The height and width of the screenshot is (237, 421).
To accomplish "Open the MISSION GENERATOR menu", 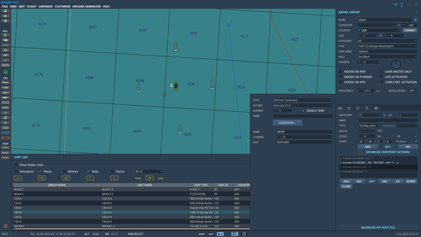I will 87,7.
